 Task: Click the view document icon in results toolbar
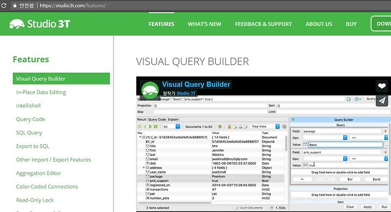pyautogui.click(x=241, y=127)
